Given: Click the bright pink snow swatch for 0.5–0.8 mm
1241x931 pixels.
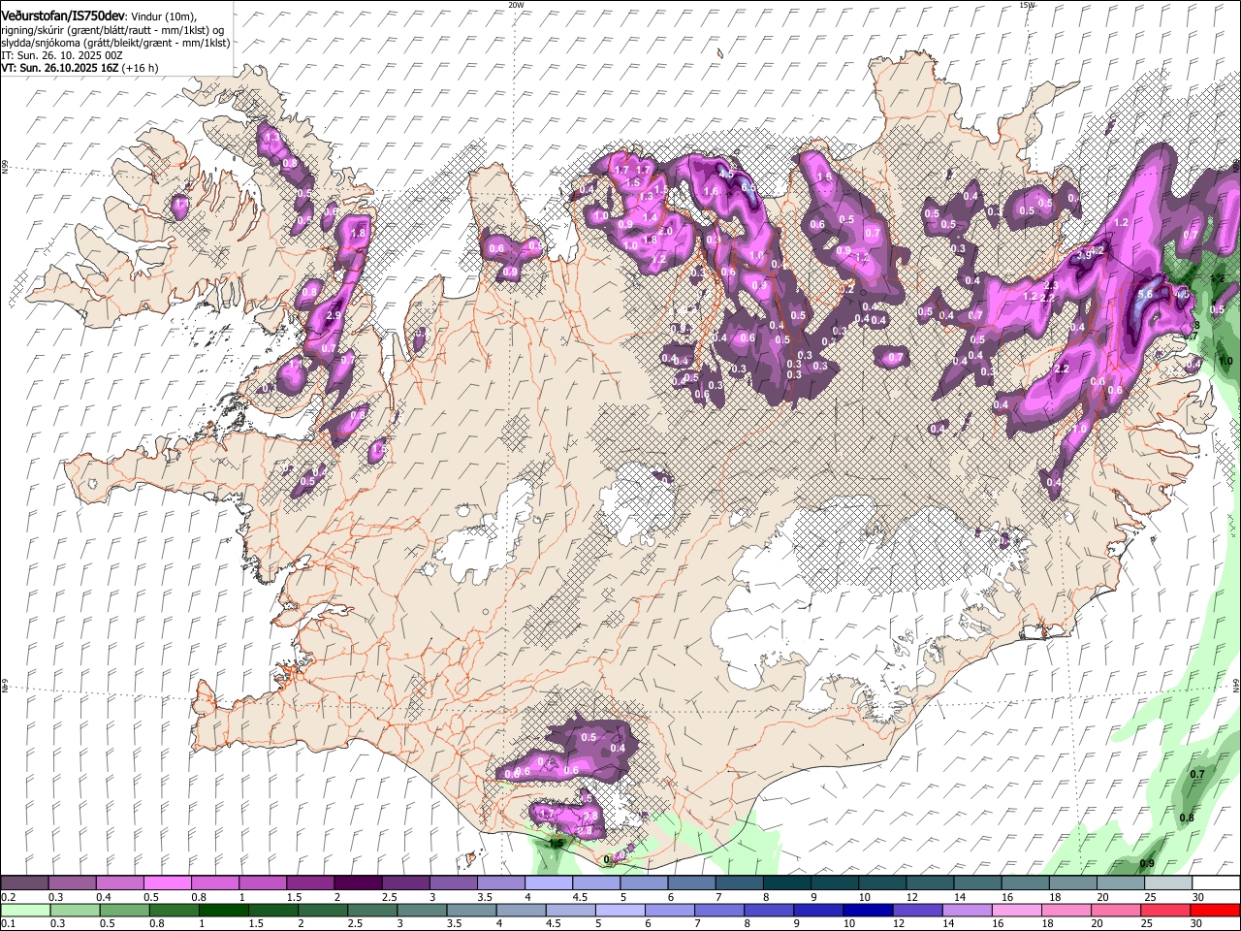Looking at the screenshot, I should click(x=168, y=883).
